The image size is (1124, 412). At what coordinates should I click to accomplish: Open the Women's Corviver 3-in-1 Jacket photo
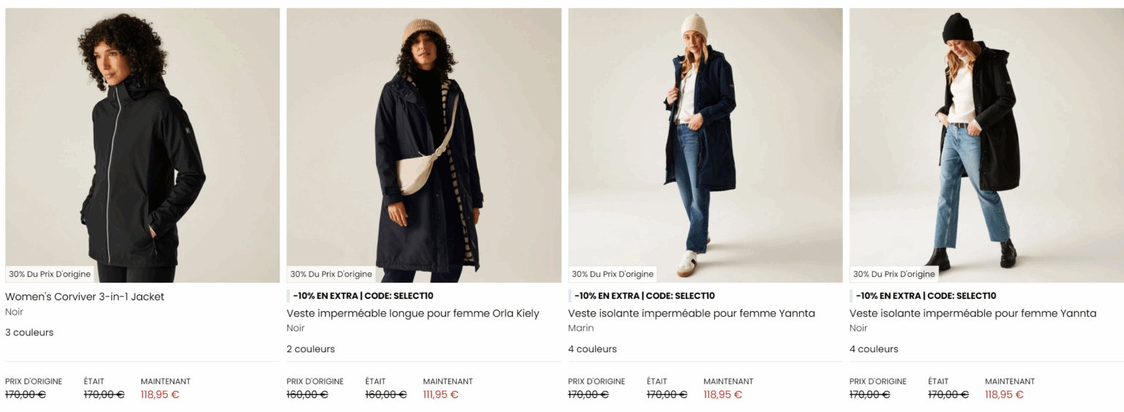pyautogui.click(x=143, y=139)
